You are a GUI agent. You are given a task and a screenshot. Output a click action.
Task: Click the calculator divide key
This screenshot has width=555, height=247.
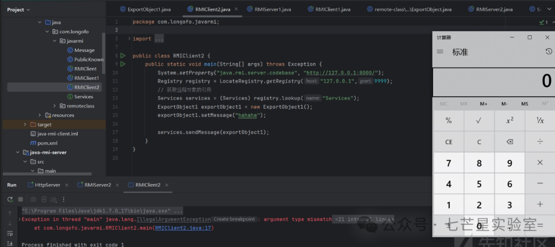pyautogui.click(x=540, y=142)
